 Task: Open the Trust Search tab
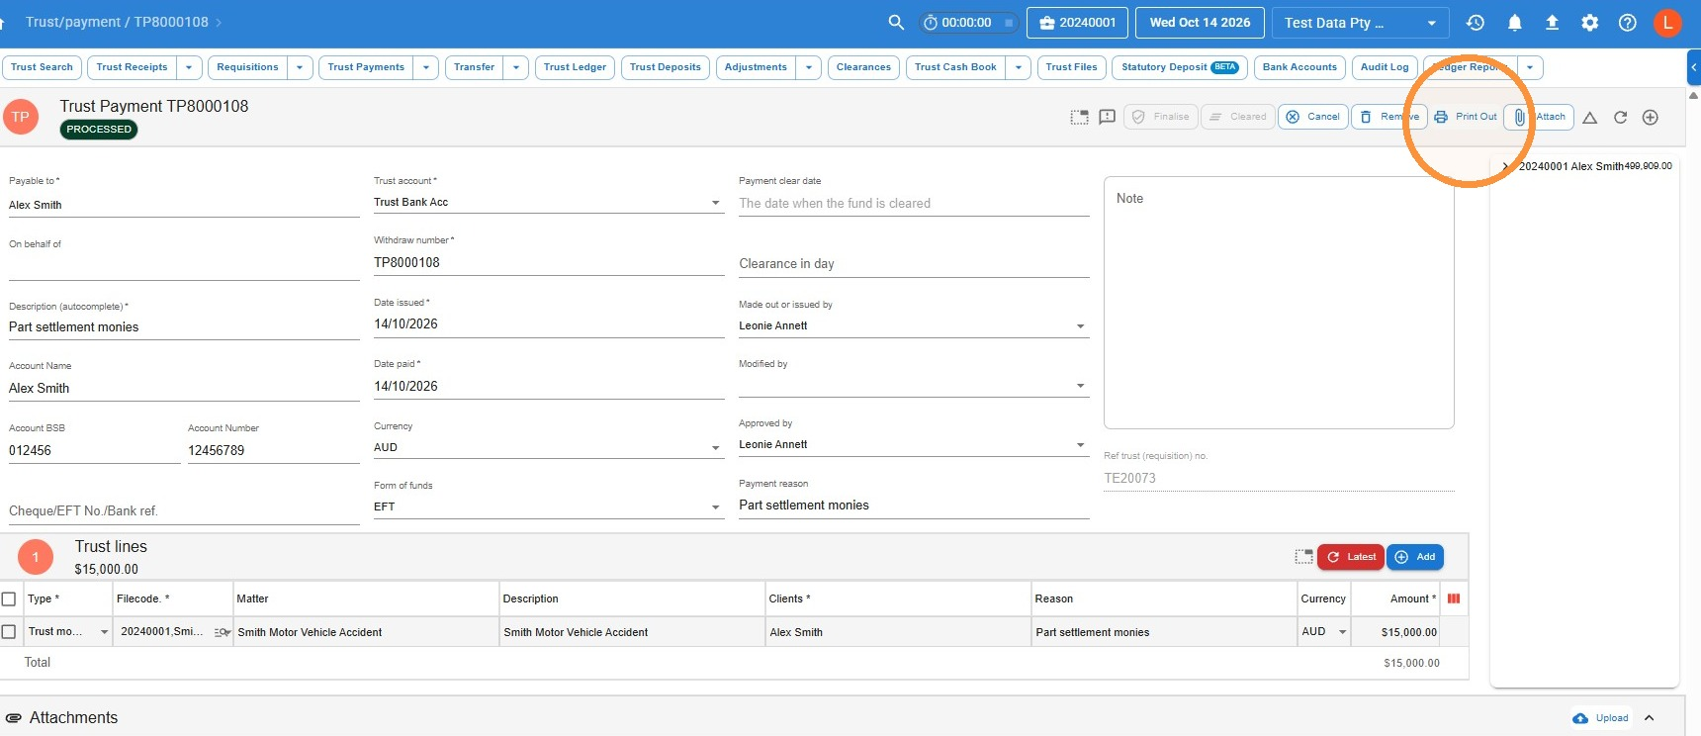pyautogui.click(x=42, y=67)
